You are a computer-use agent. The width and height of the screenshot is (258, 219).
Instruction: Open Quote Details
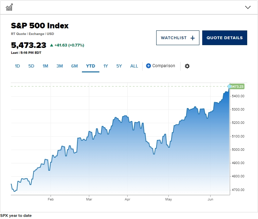click(225, 38)
